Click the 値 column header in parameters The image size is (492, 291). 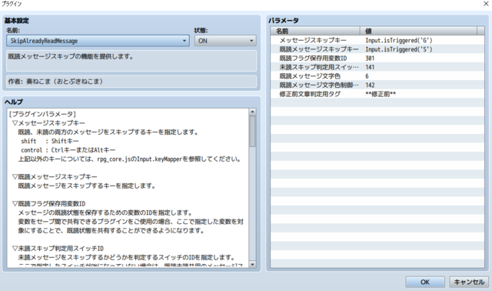pyautogui.click(x=418, y=31)
